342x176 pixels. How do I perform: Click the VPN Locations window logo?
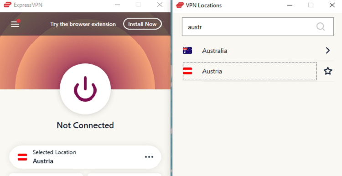pos(180,5)
